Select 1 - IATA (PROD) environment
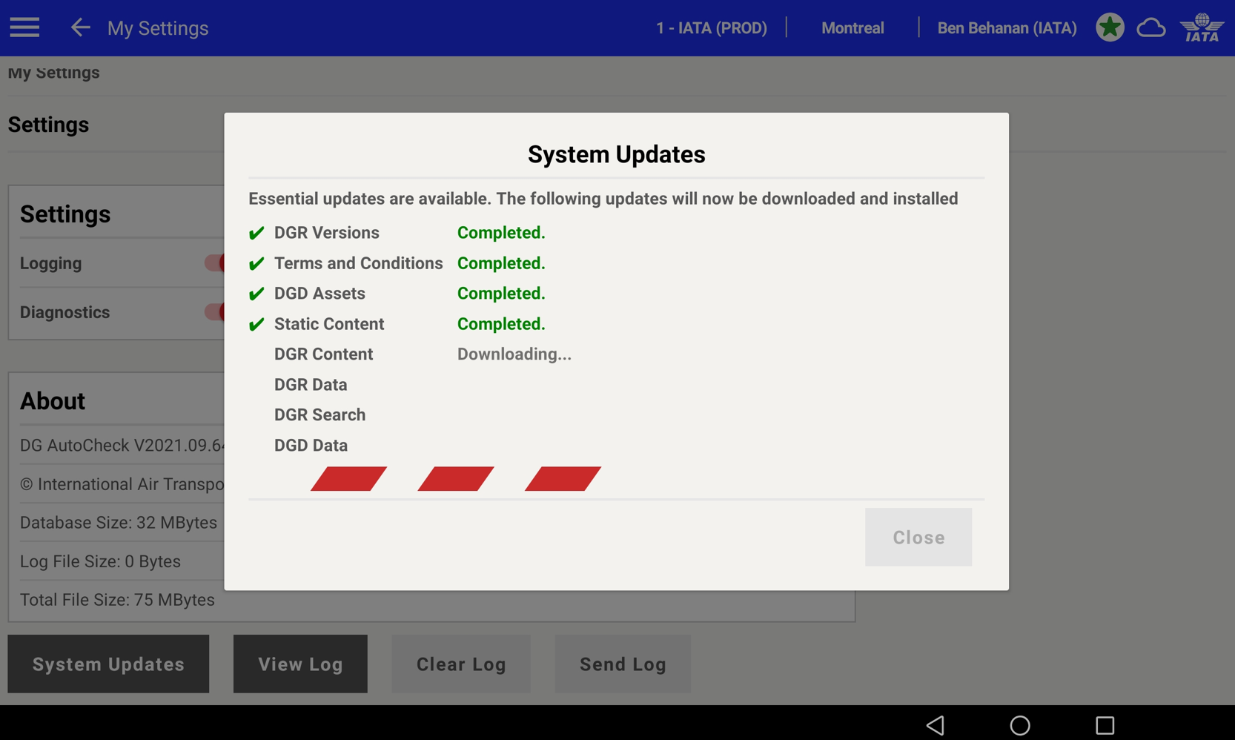1235x740 pixels. coord(712,28)
